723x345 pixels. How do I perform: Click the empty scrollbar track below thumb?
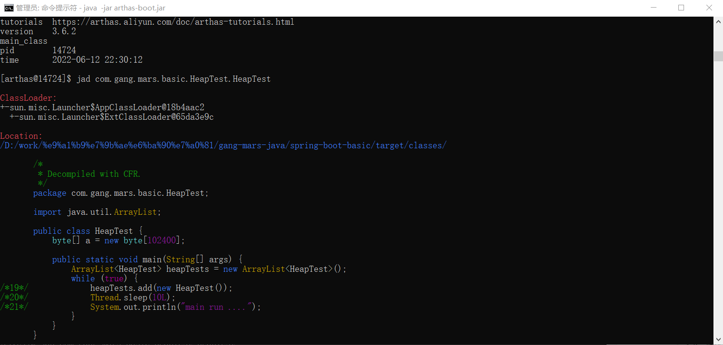pyautogui.click(x=718, y=197)
